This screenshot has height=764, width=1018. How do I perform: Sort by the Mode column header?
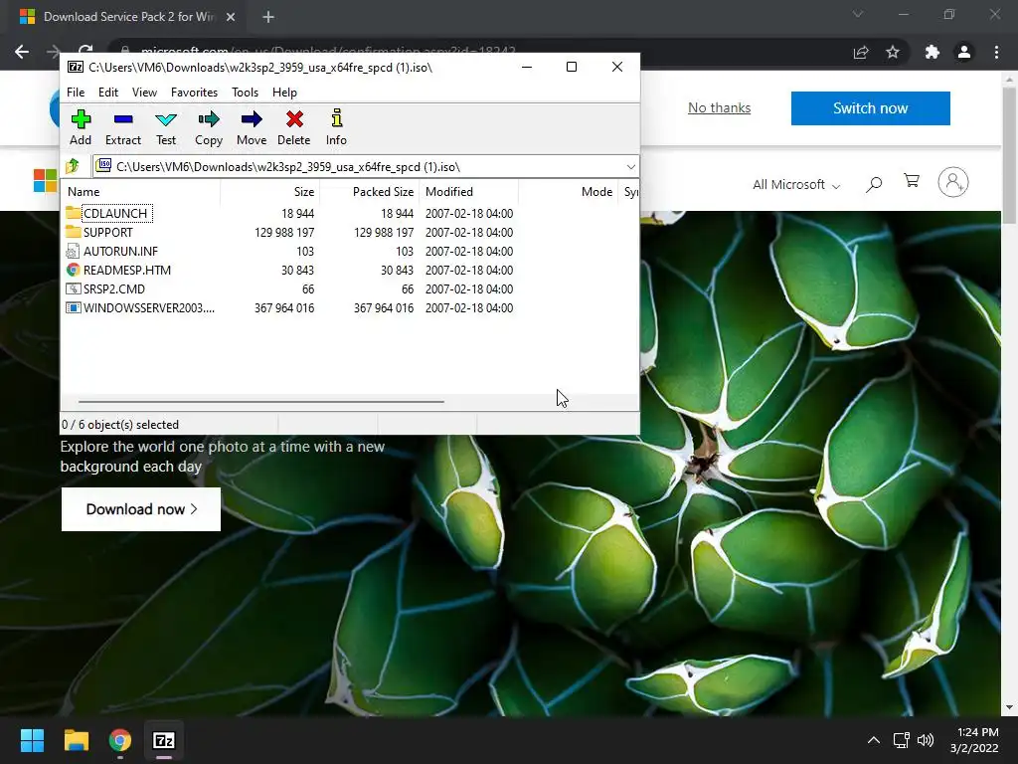click(568, 192)
